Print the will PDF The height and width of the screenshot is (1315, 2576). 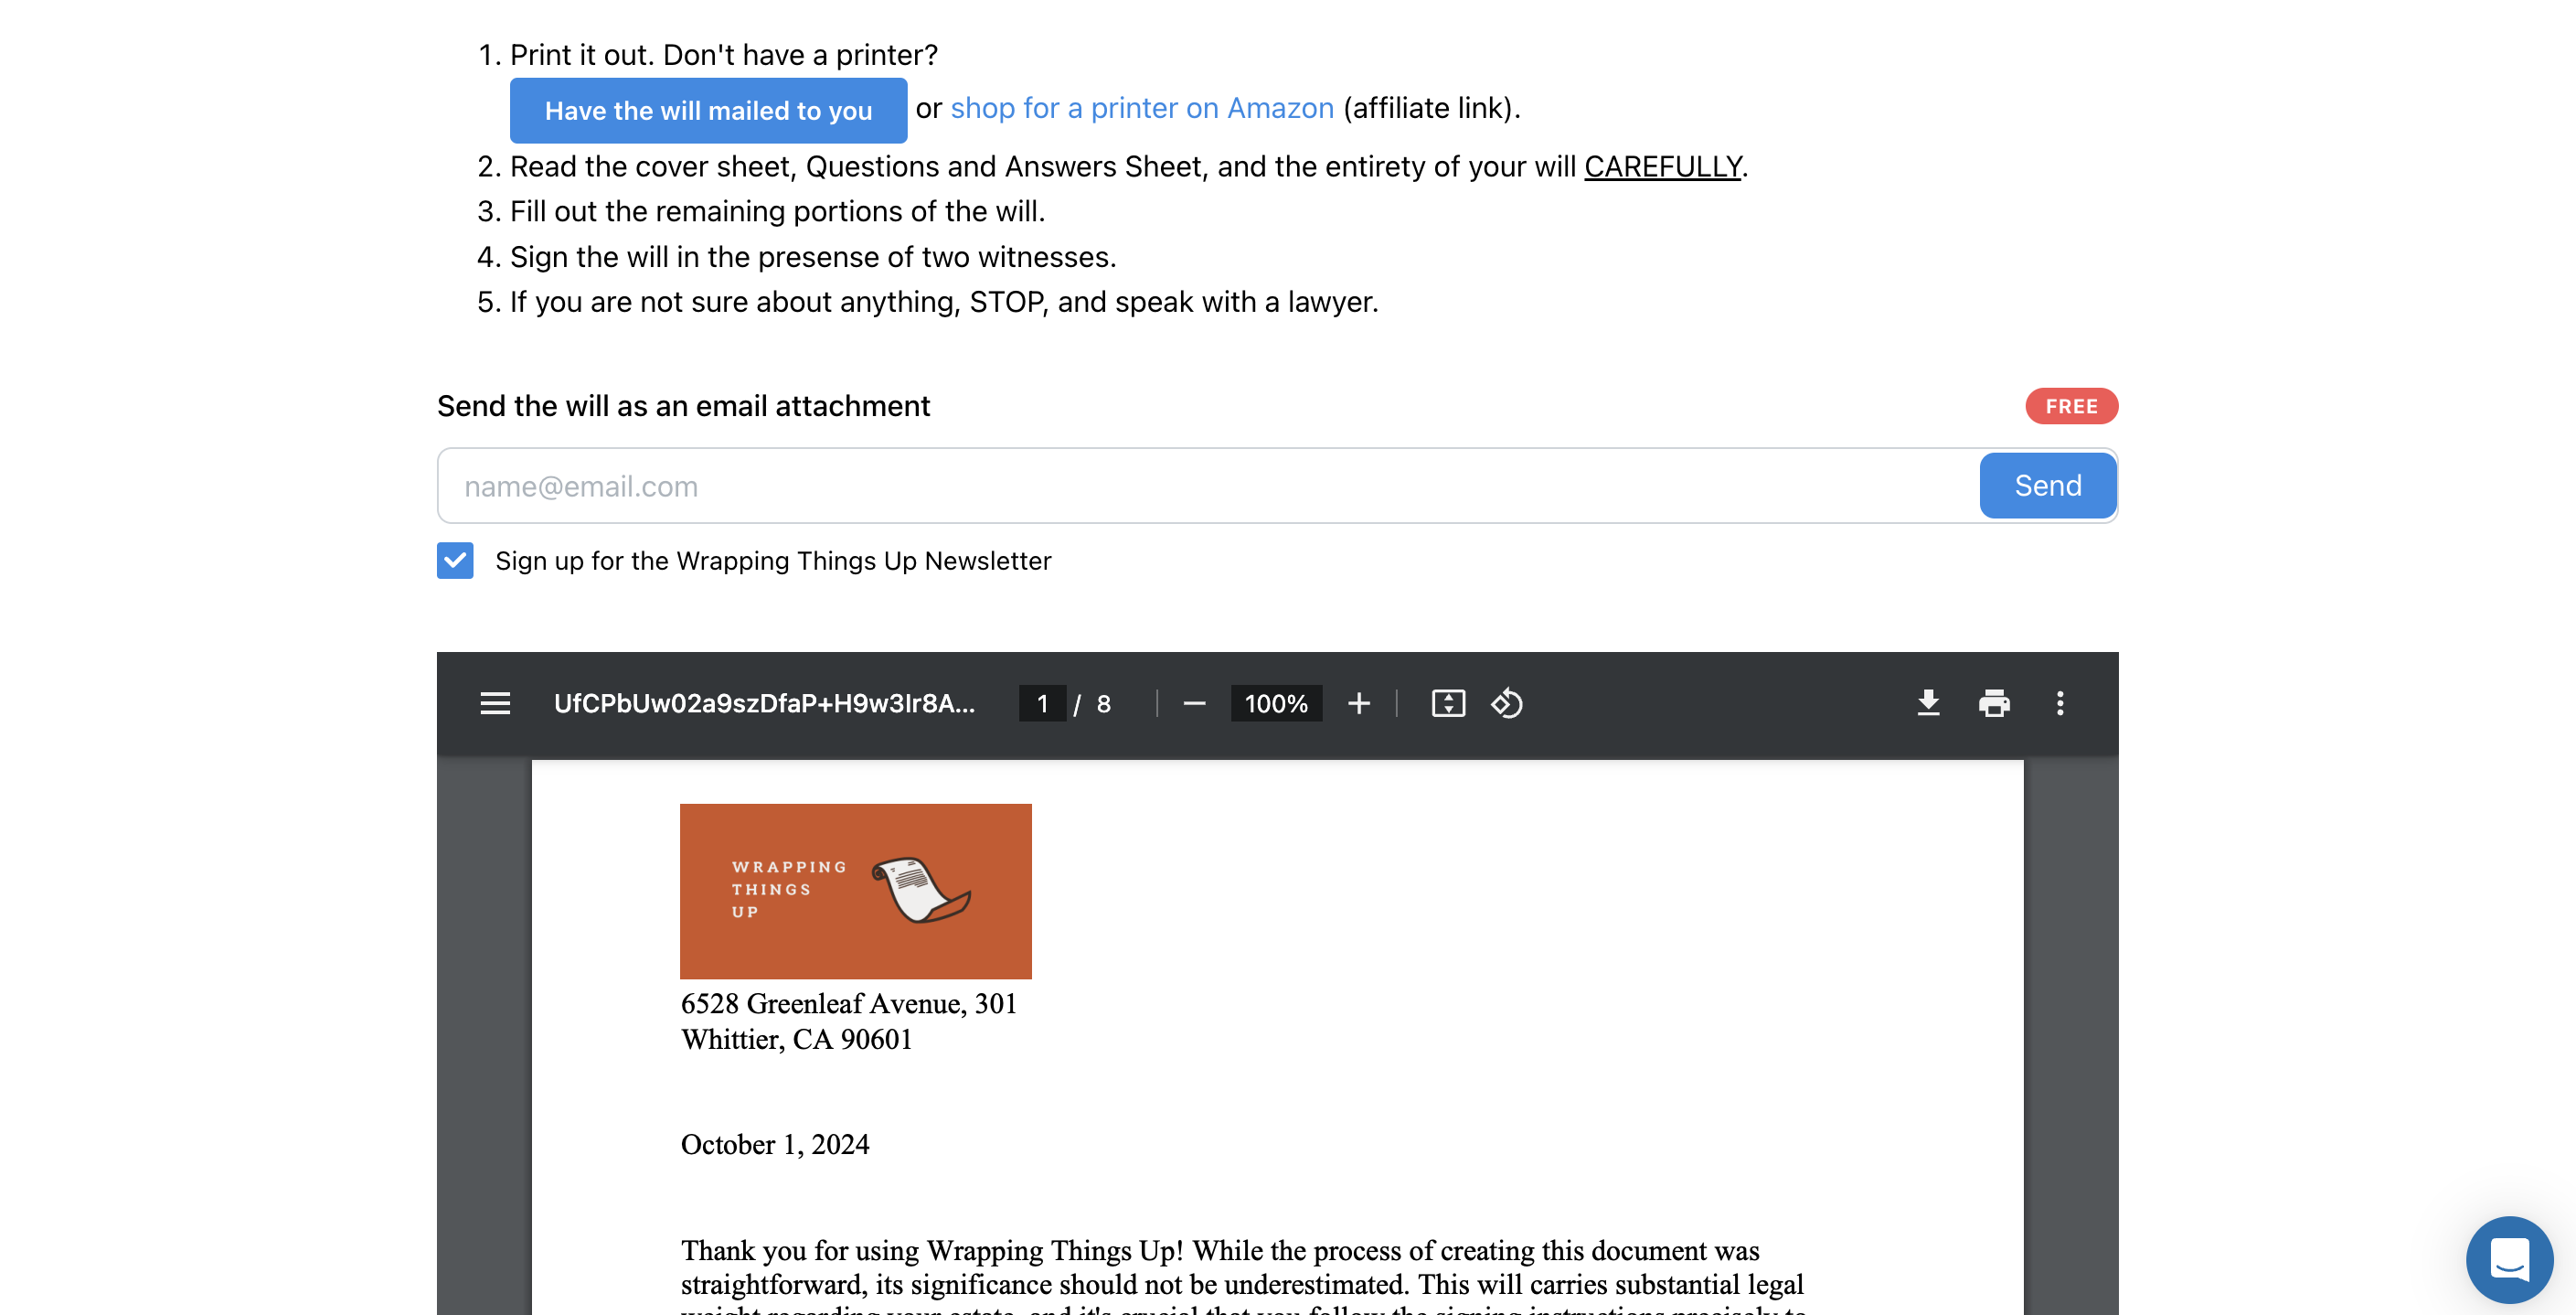[x=1994, y=703]
